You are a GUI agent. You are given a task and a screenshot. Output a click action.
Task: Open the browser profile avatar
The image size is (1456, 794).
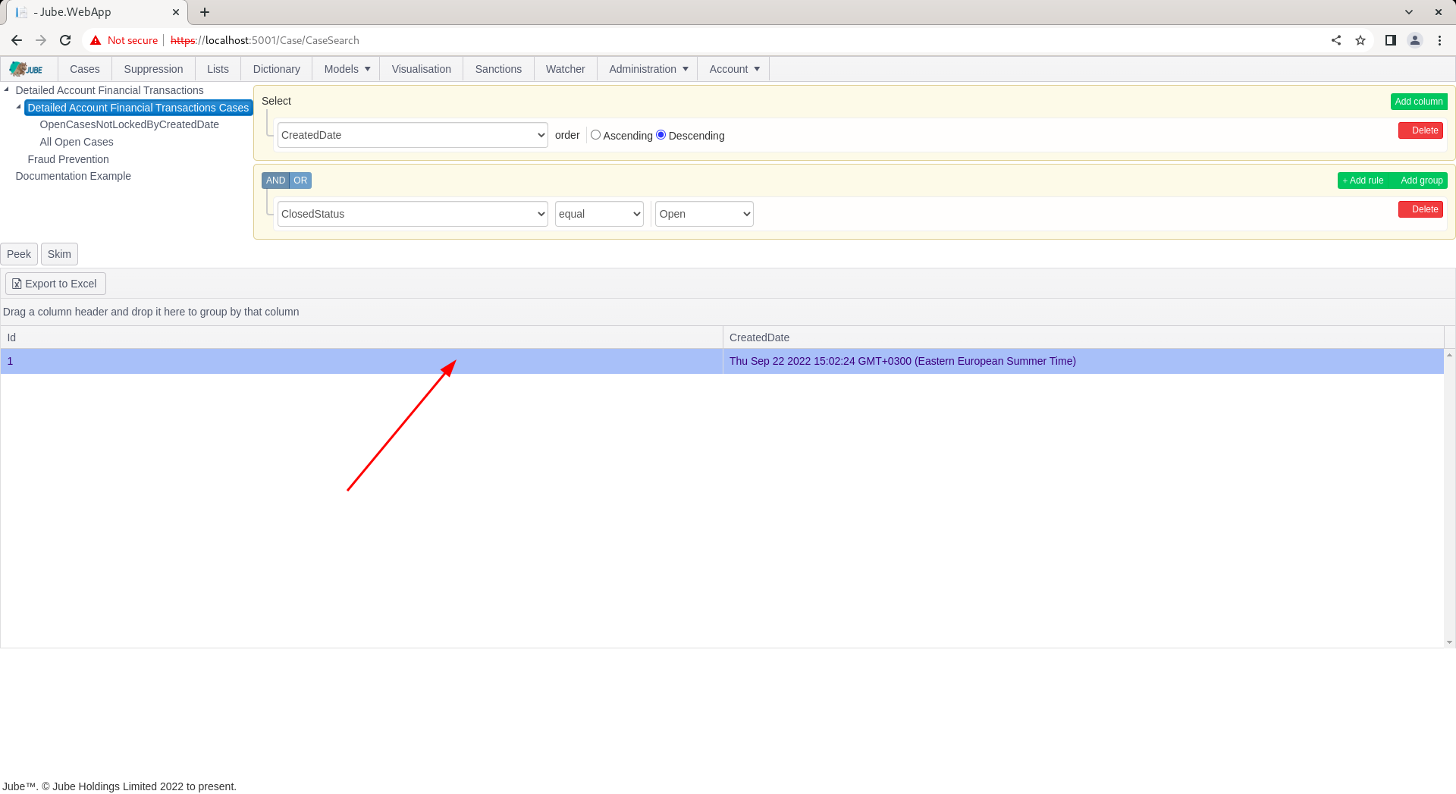pos(1415,40)
